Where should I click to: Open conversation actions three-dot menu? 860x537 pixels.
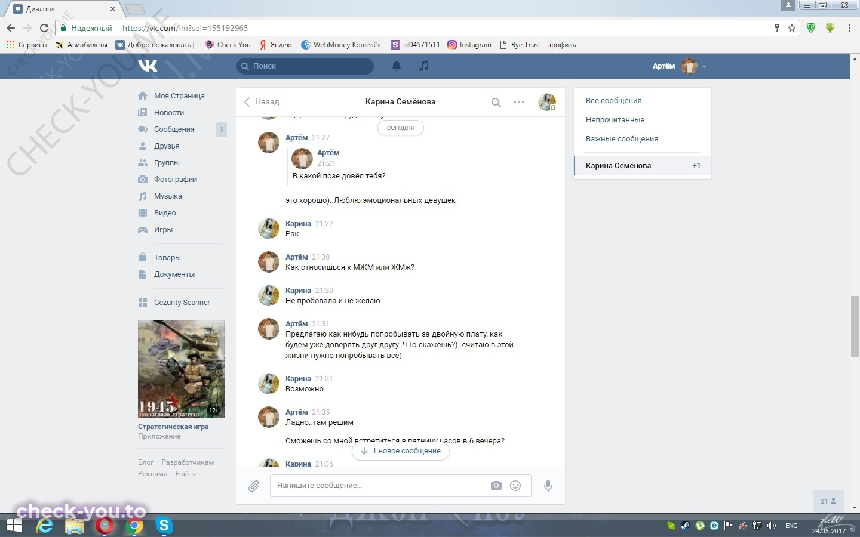(519, 102)
